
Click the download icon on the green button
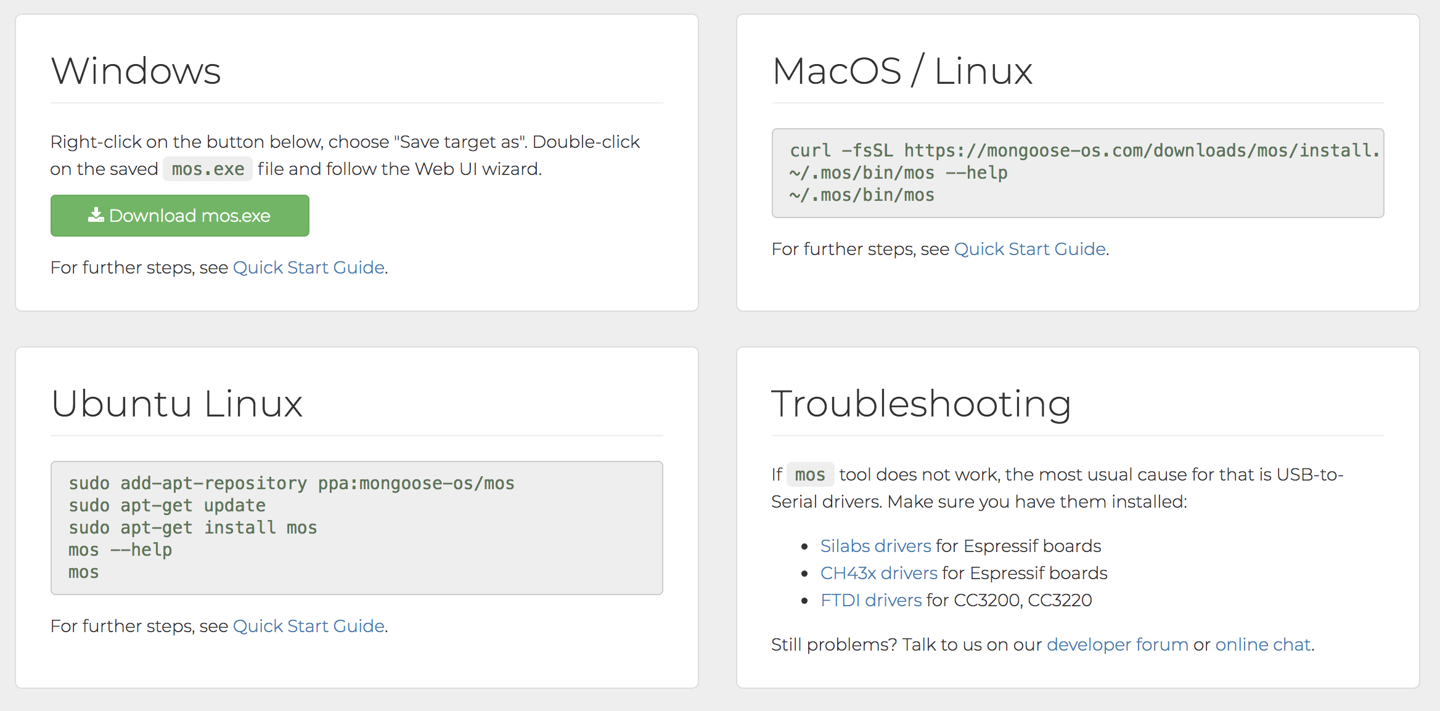click(96, 215)
